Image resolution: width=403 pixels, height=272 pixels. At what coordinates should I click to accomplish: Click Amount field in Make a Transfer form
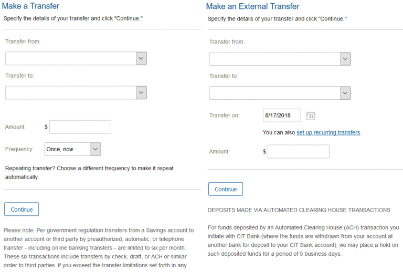80,127
